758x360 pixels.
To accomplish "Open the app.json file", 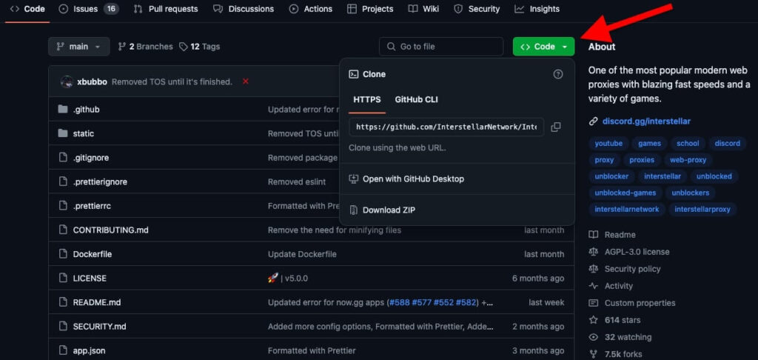I will coord(89,351).
